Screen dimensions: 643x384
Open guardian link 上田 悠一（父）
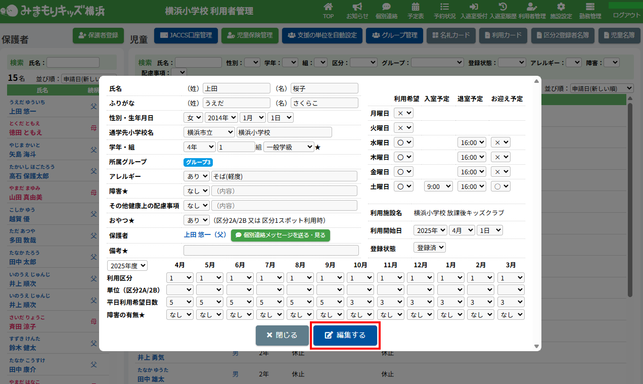204,235
